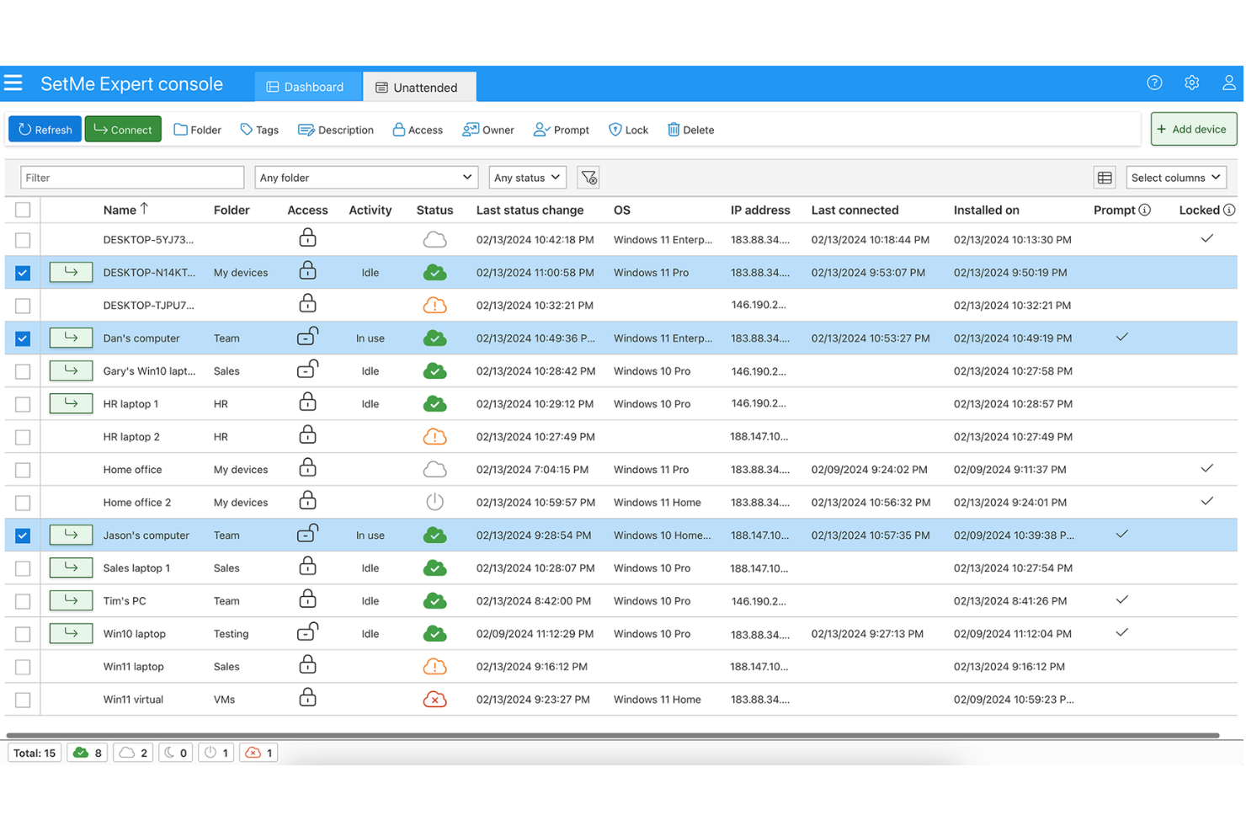Open the Any folder dropdown
This screenshot has height=831, width=1246.
[366, 177]
